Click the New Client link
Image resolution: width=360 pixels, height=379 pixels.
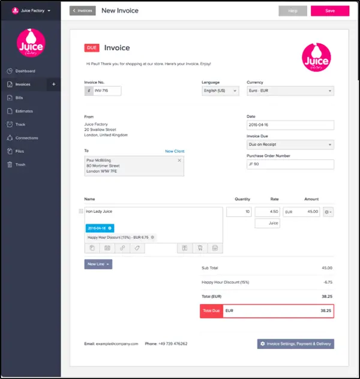(x=175, y=151)
